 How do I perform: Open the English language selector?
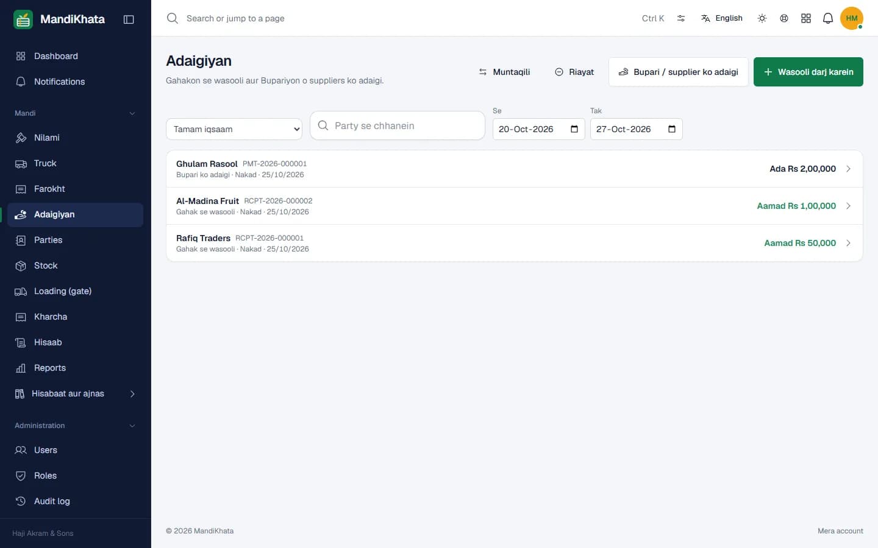coord(722,18)
